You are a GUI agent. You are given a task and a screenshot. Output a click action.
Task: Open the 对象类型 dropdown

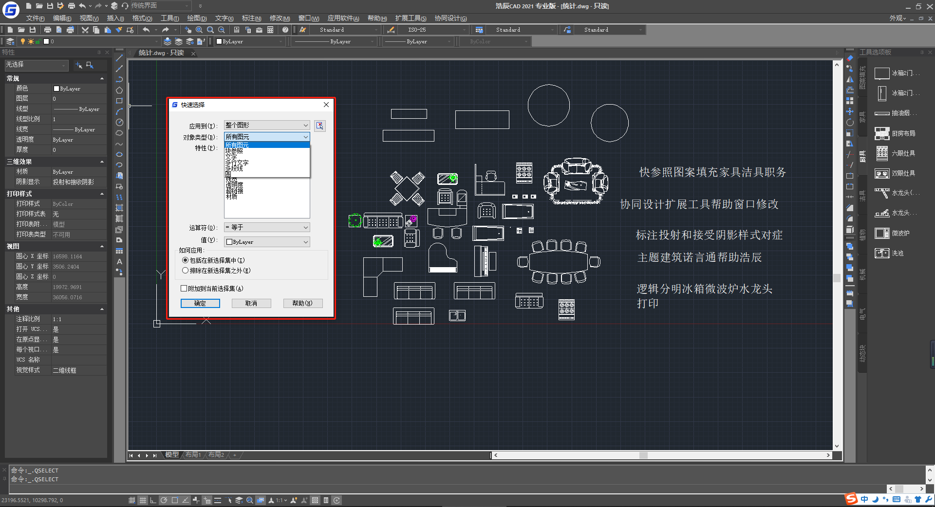[x=267, y=137]
